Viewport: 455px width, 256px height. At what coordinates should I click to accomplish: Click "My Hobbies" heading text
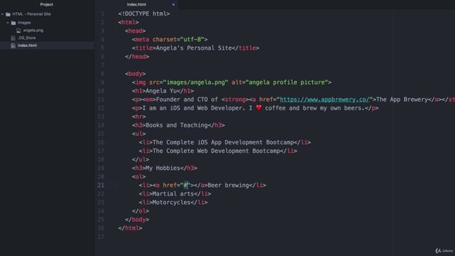click(163, 169)
